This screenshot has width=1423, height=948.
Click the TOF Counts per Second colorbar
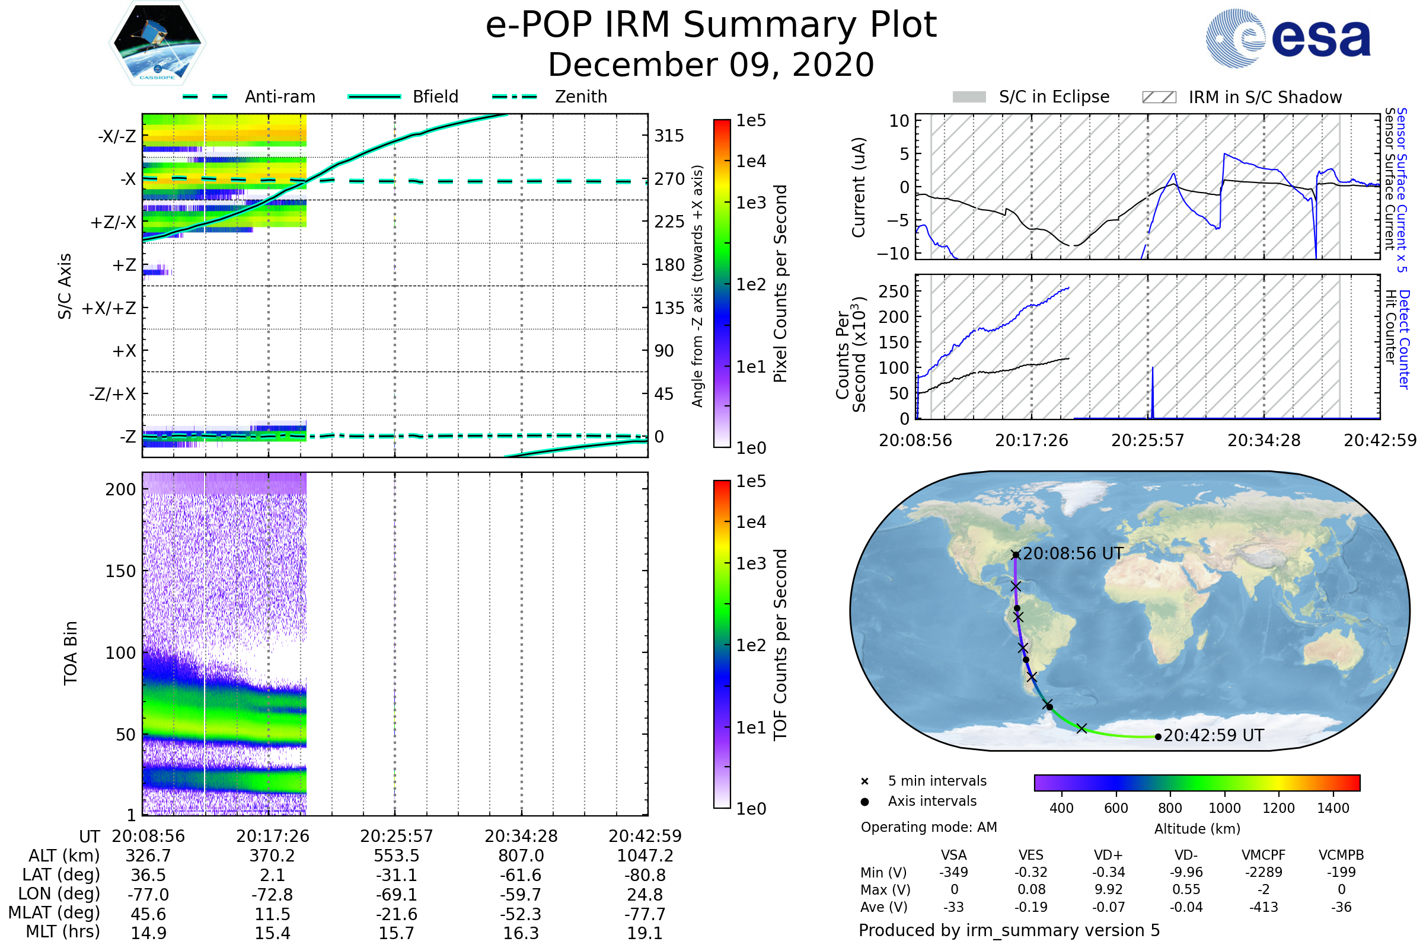[x=722, y=644]
